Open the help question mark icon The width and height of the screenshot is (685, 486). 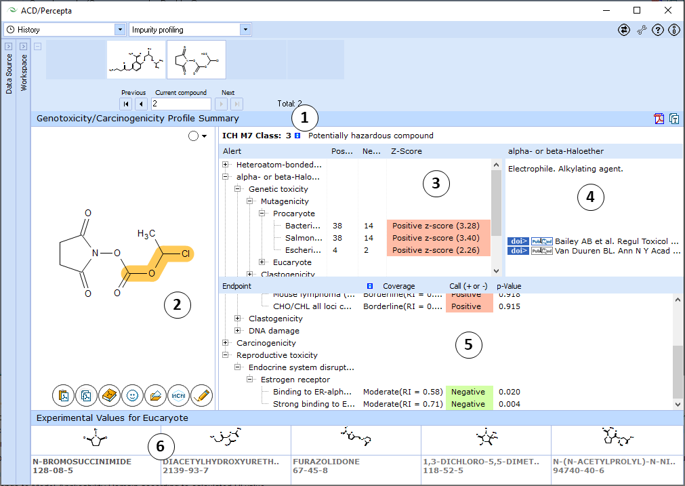pyautogui.click(x=657, y=30)
